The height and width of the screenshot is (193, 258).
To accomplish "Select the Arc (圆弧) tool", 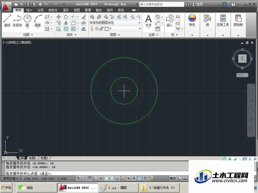I will coord(38,21).
